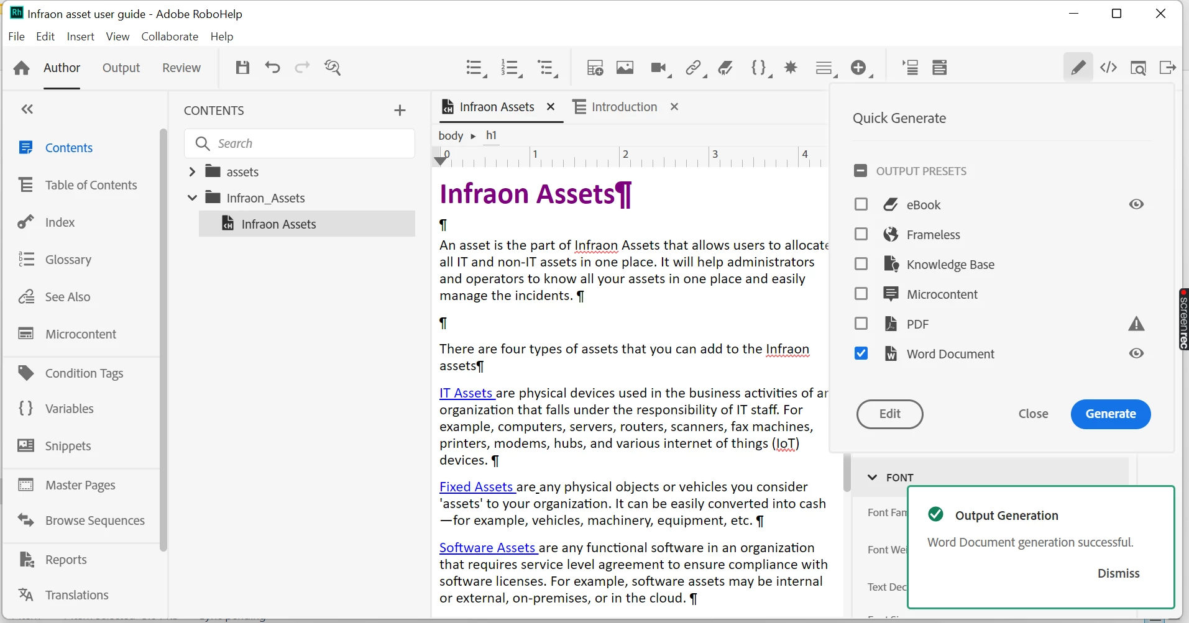The height and width of the screenshot is (623, 1189).
Task: Enable the Knowledge Base output preset
Action: 861,264
